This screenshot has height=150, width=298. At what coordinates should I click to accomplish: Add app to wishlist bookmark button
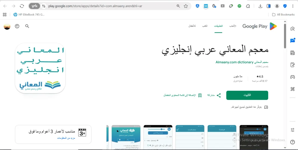[183, 95]
